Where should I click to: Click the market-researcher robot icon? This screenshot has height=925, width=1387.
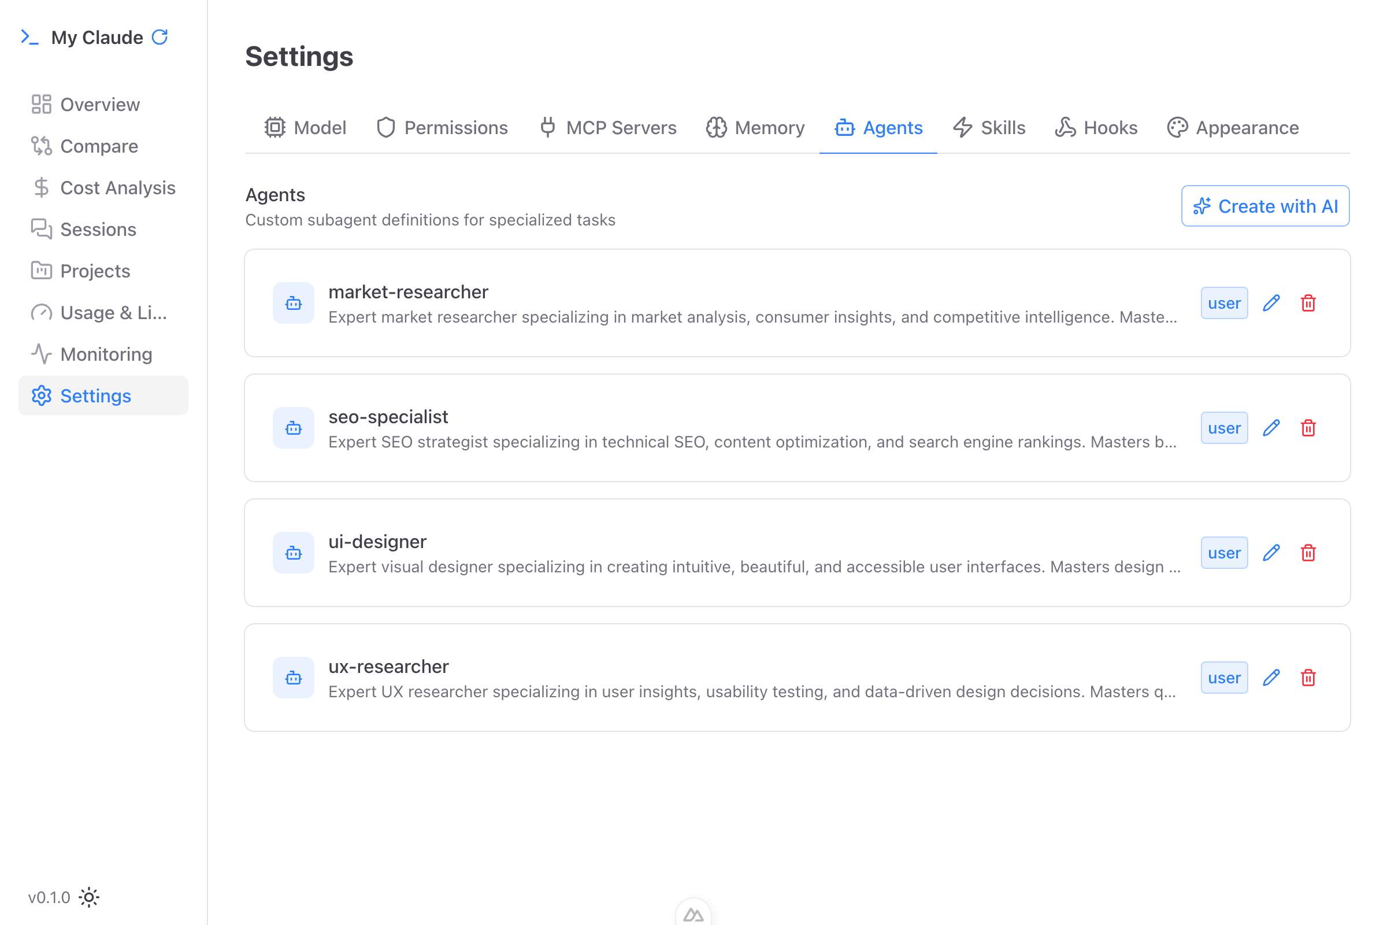293,302
